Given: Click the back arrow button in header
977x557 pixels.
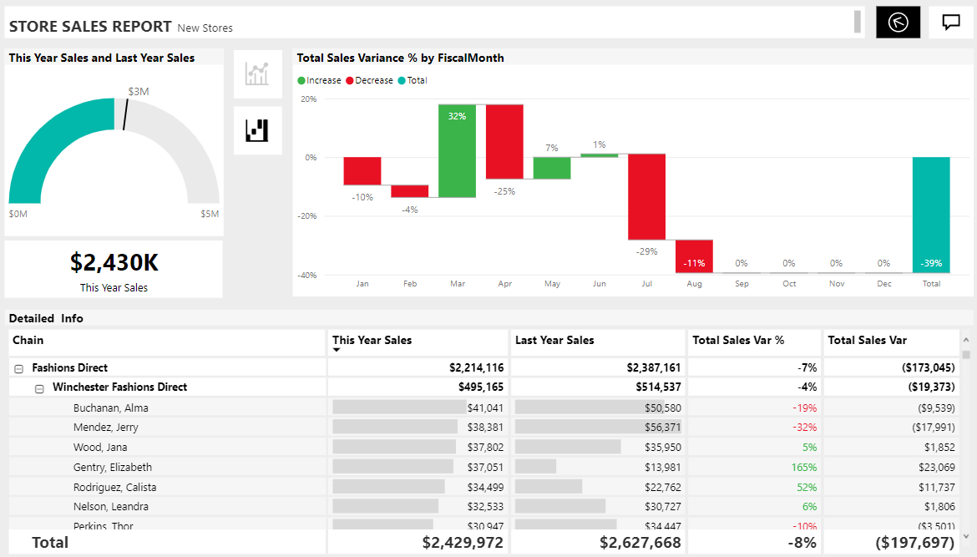Looking at the screenshot, I should [x=899, y=23].
